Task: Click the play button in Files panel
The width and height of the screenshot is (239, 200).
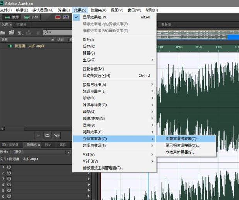Action: (38, 135)
